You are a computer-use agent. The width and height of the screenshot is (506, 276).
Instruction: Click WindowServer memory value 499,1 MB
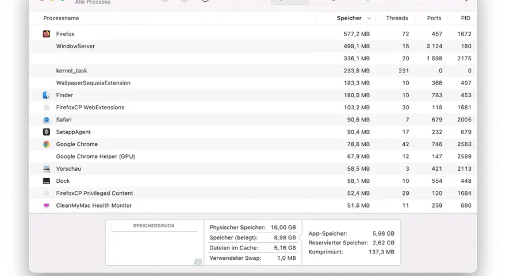pos(356,46)
